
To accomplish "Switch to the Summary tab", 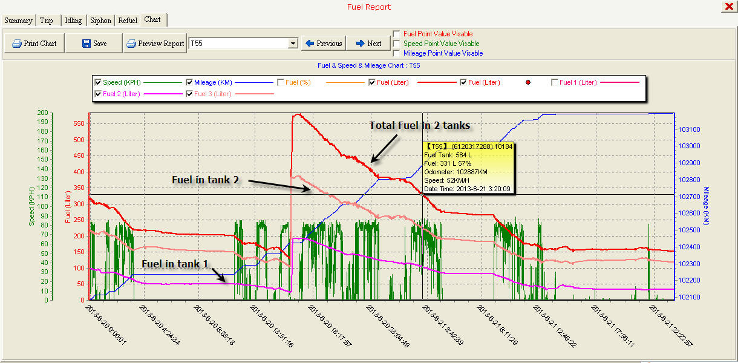I will point(18,21).
